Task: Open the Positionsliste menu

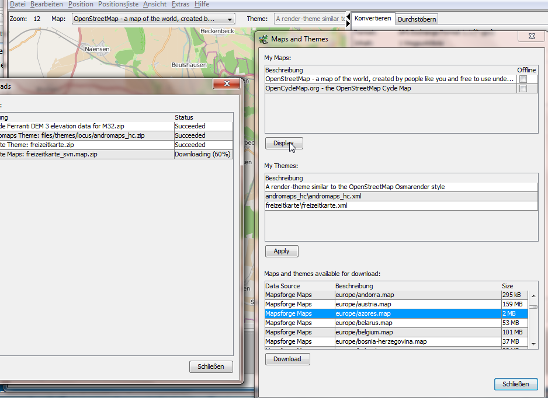Action: (x=118, y=4)
